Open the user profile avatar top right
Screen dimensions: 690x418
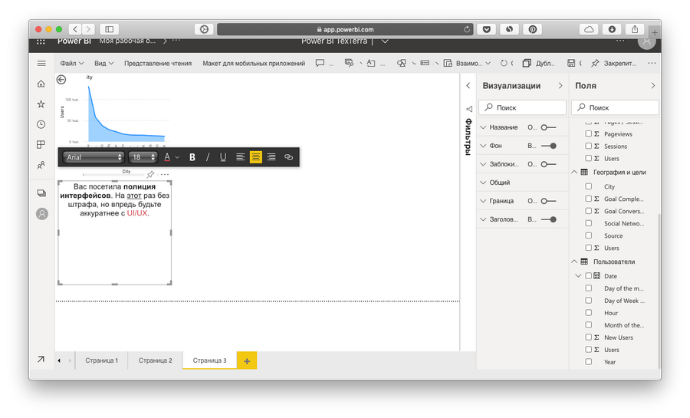pyautogui.click(x=646, y=41)
